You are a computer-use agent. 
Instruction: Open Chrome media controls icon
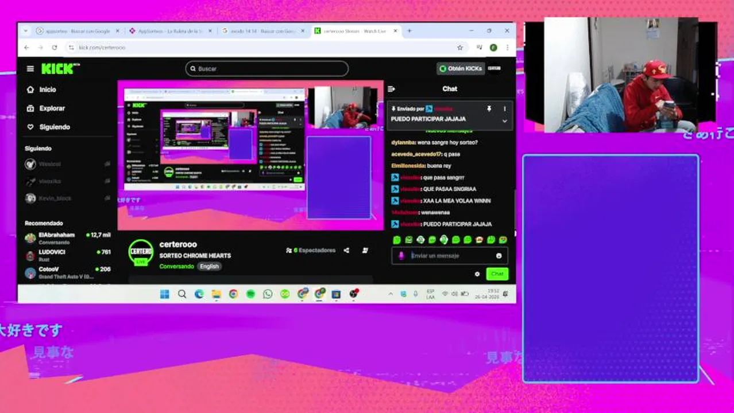[480, 48]
